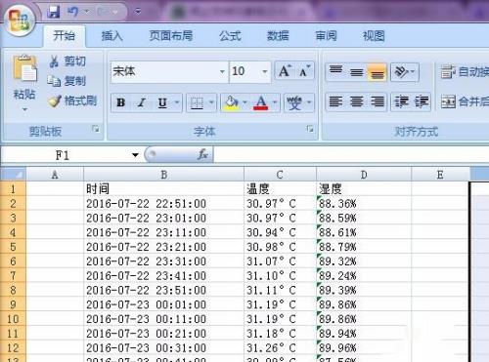
Task: Select column B header
Action: (164, 175)
